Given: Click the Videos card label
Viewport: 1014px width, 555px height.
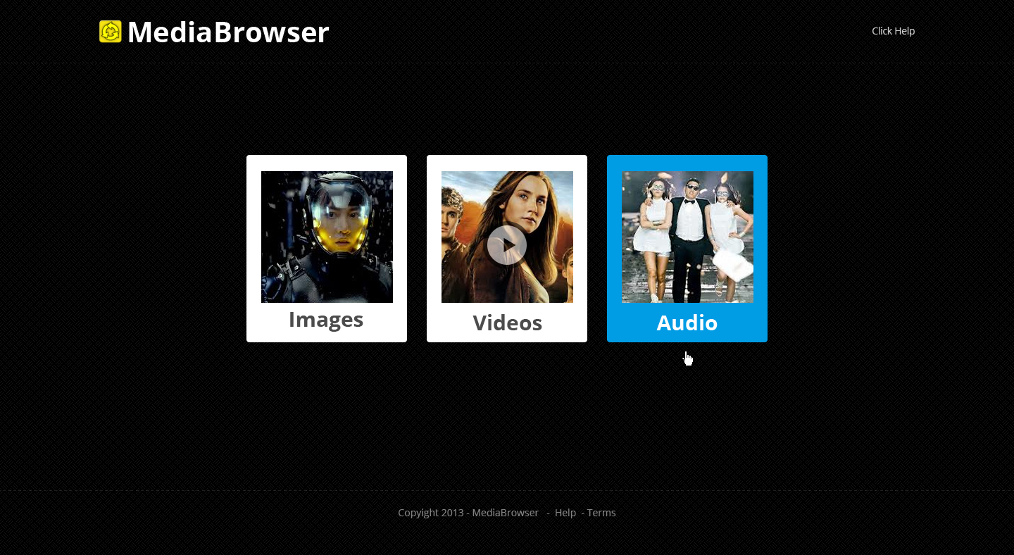Looking at the screenshot, I should point(507,323).
